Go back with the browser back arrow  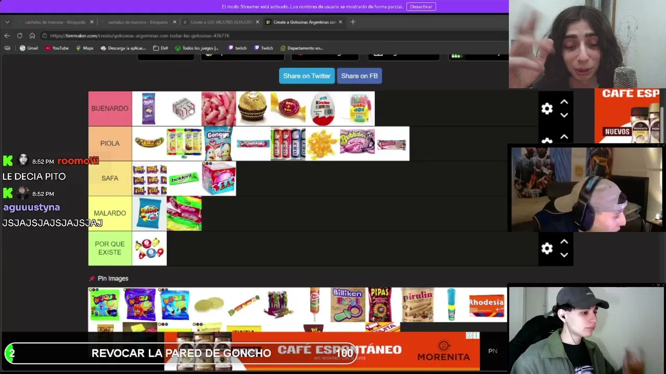click(7, 35)
